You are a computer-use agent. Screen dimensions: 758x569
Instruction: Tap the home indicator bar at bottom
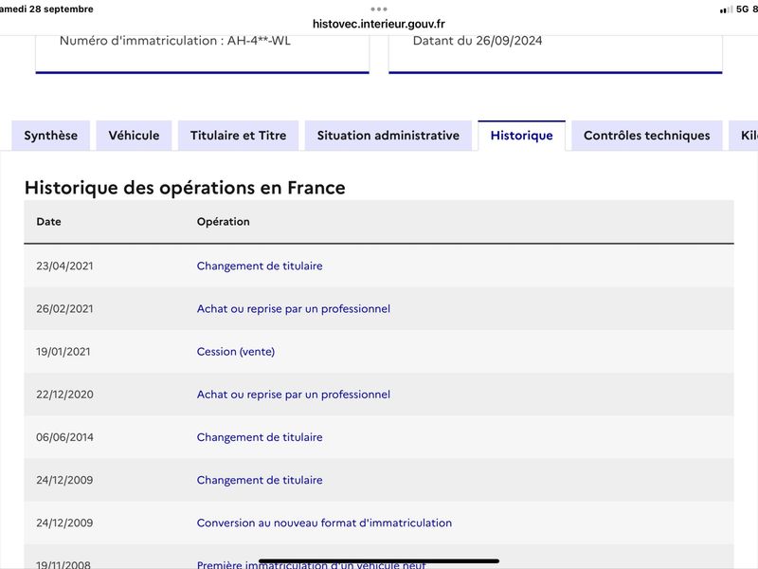click(x=378, y=561)
